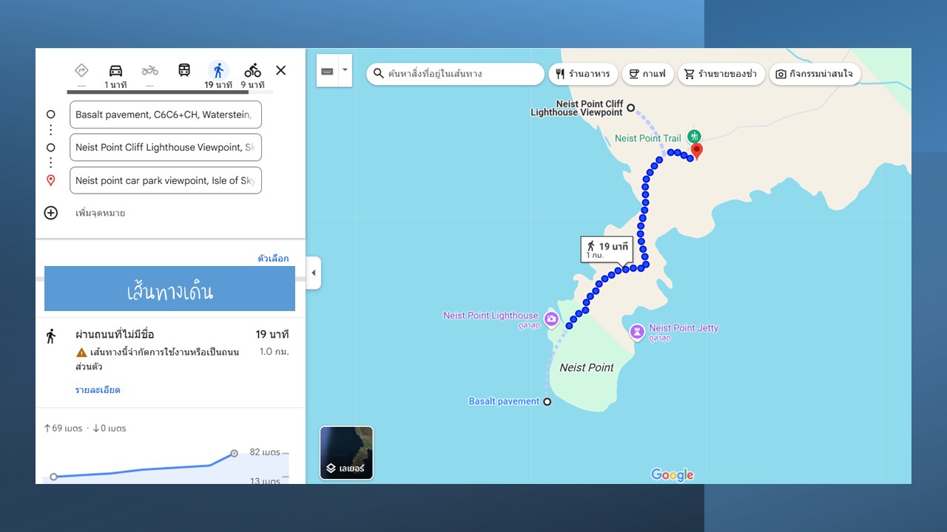Open the keyboard input tools button

pyautogui.click(x=328, y=71)
